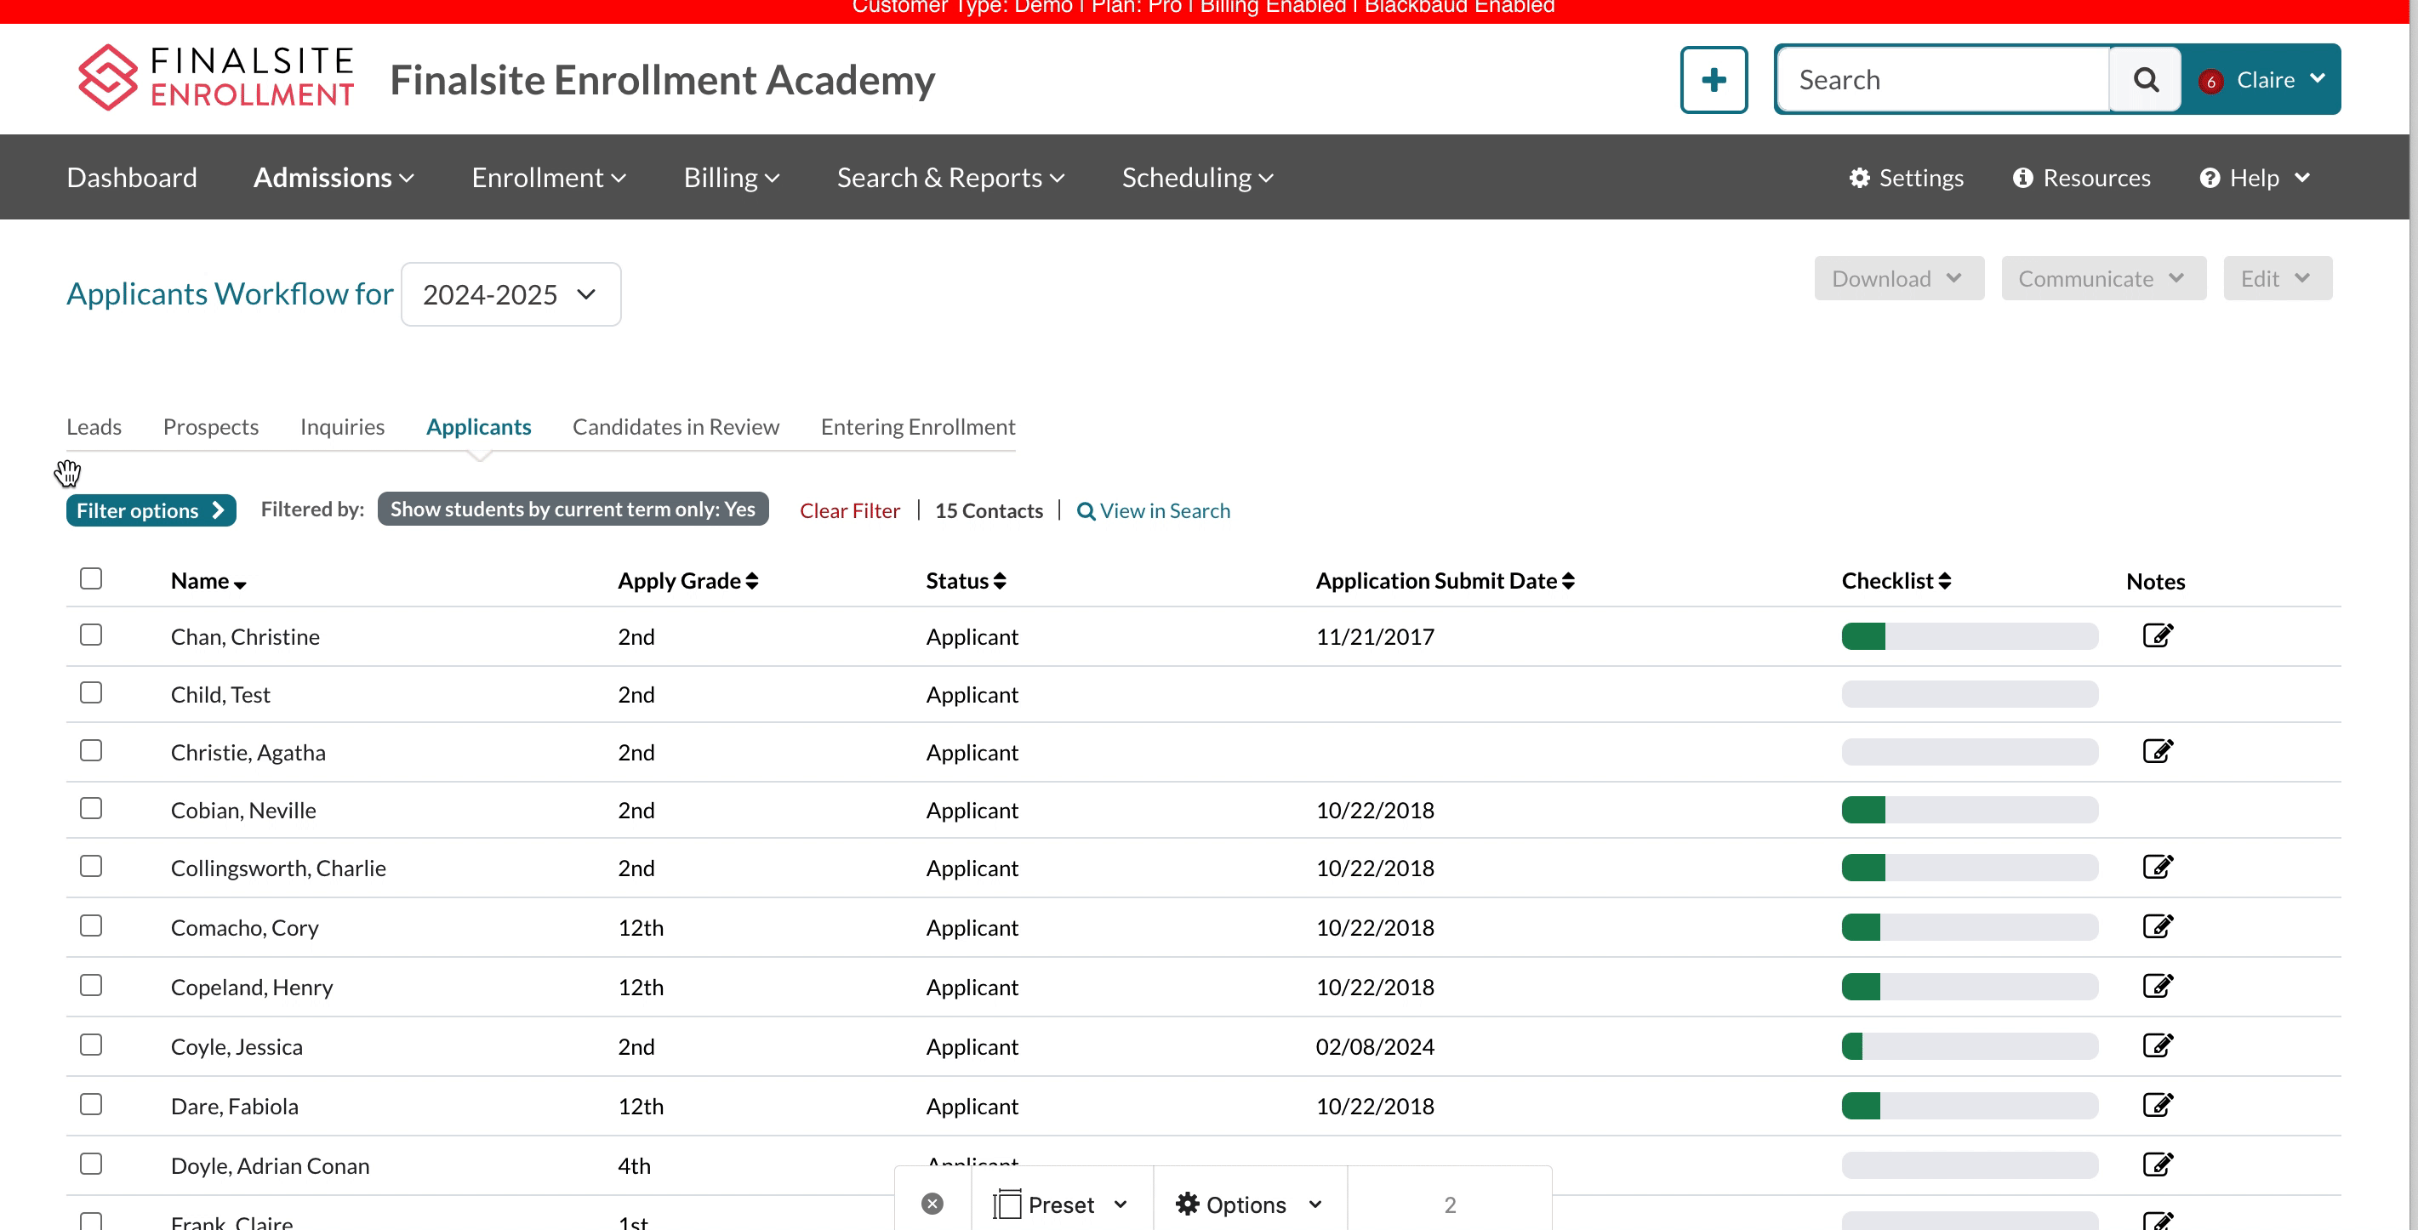The width and height of the screenshot is (2418, 1230).
Task: Click the notes edit icon for Dare, Fabiola
Action: [x=2161, y=1104]
